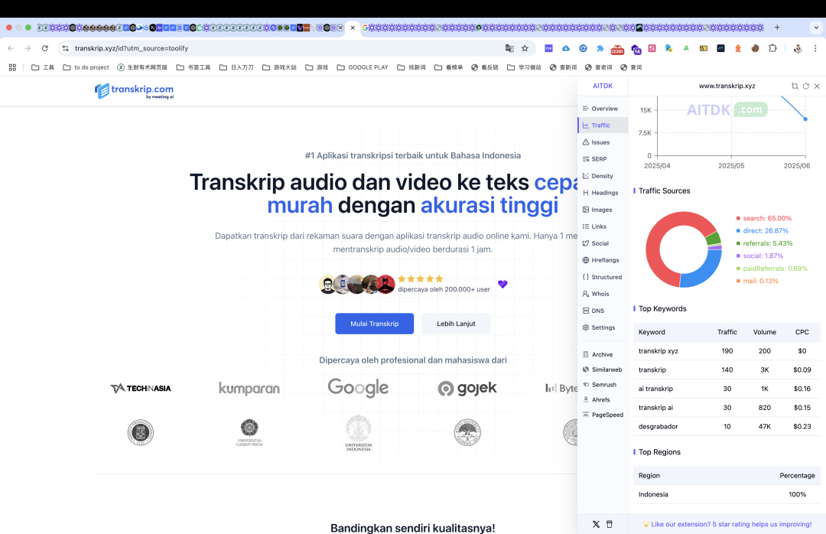Close the AITDK panel with X icon

817,86
